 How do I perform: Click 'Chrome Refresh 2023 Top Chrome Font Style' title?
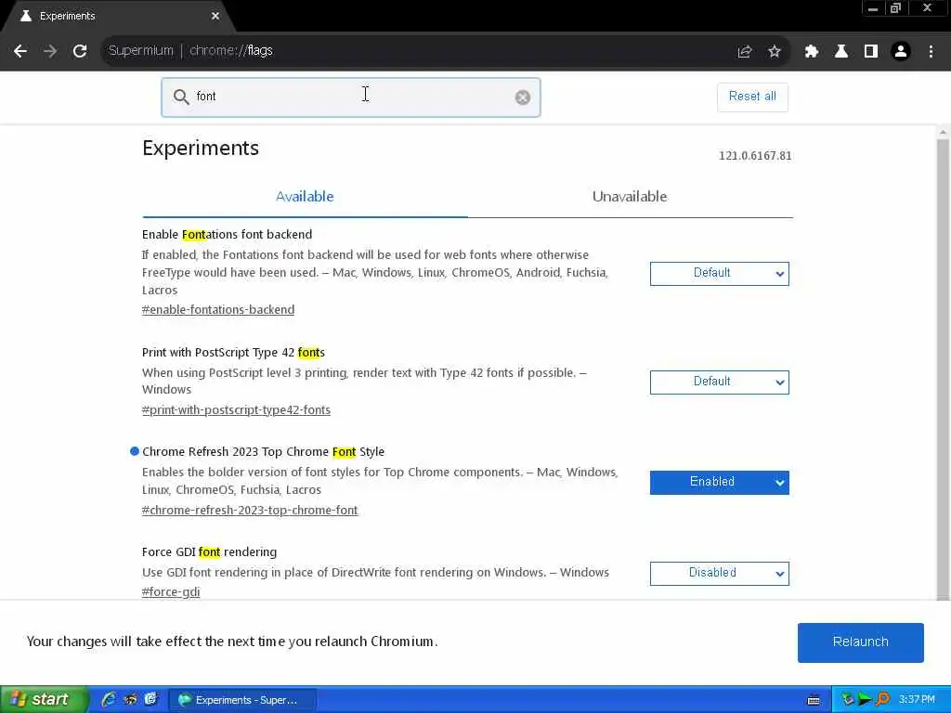263,452
